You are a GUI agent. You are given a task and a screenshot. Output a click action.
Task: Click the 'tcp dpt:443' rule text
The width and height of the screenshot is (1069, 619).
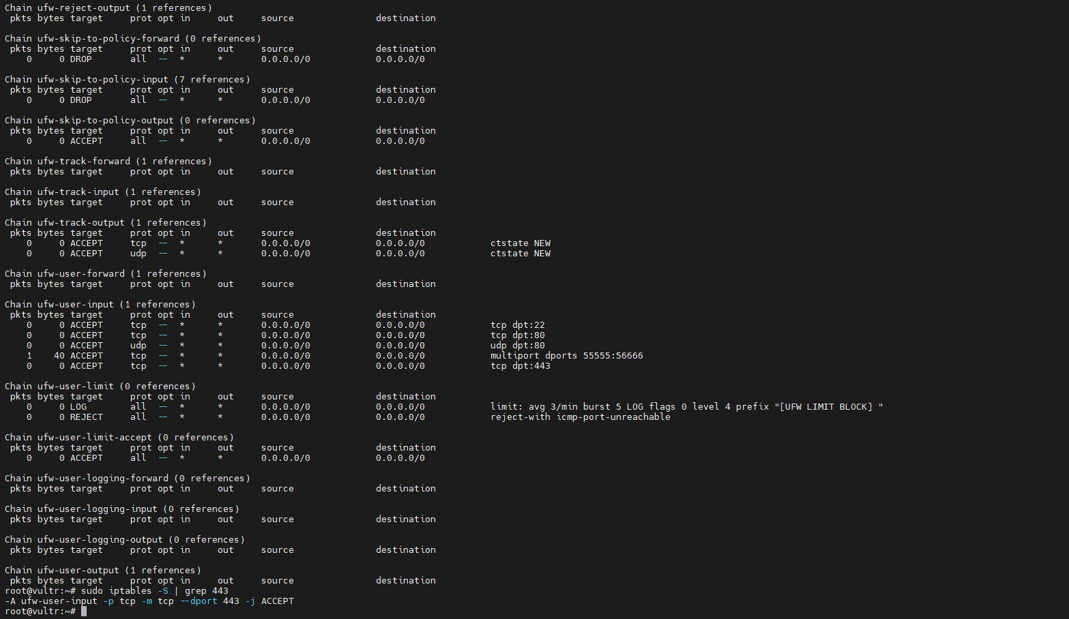pos(521,366)
